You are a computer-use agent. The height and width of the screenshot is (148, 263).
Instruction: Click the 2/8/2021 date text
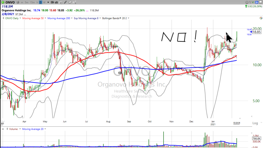pos(8,14)
